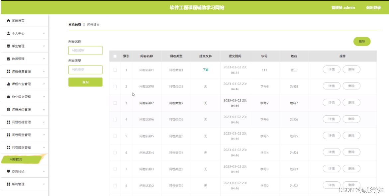Select the 问卷提交 submenu item

pos(21,159)
